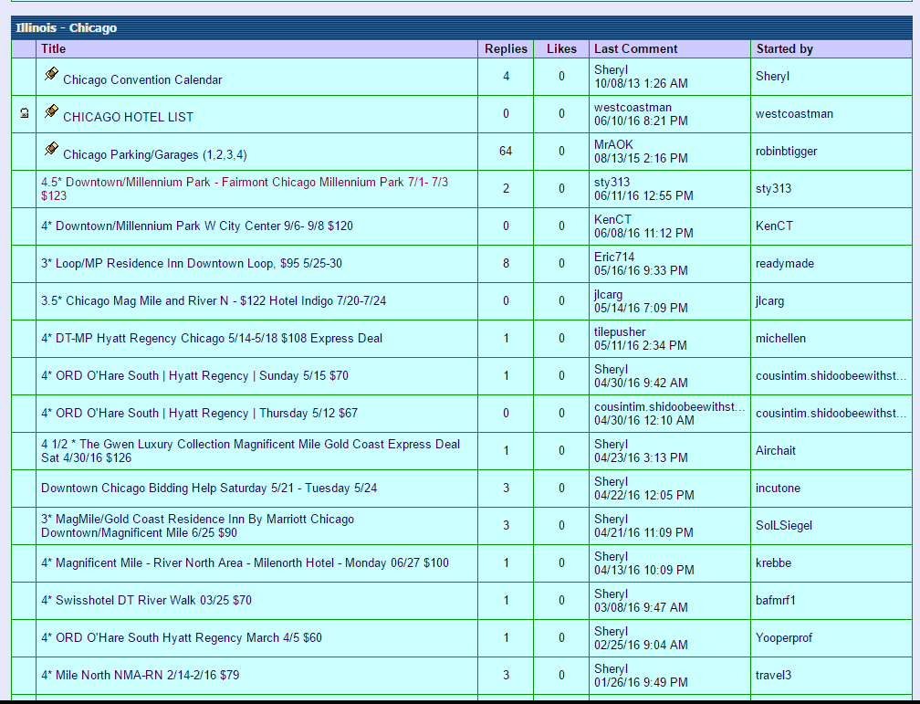
Task: Click the Last Comment column header
Action: coord(635,48)
